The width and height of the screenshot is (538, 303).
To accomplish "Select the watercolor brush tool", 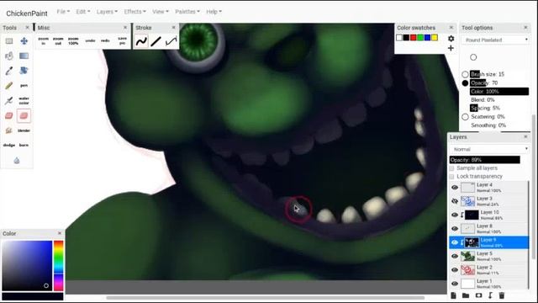I will (x=24, y=101).
